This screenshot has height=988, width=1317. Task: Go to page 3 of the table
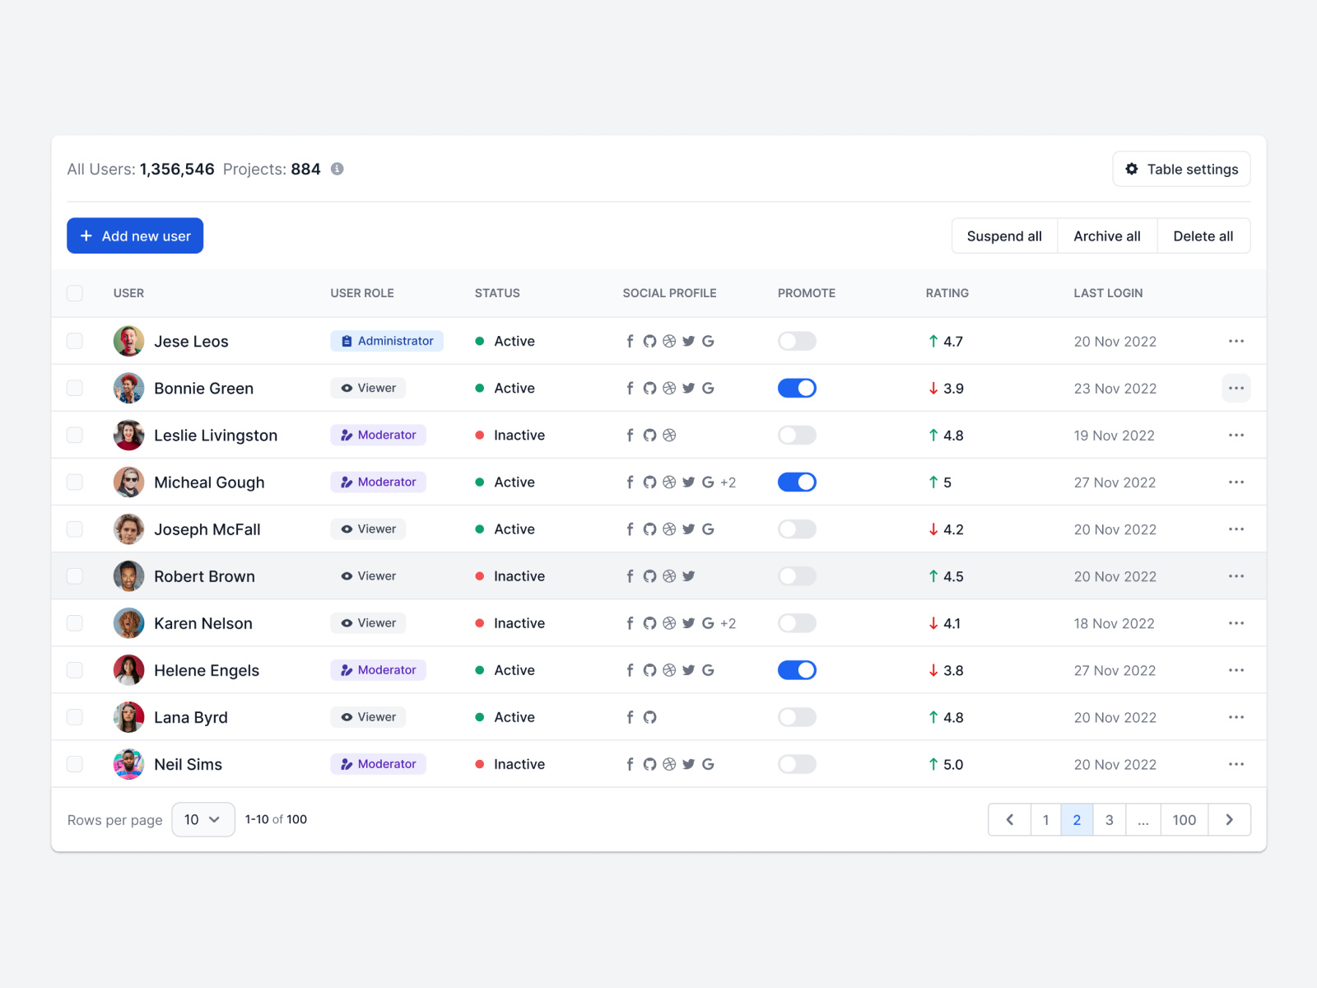point(1109,819)
